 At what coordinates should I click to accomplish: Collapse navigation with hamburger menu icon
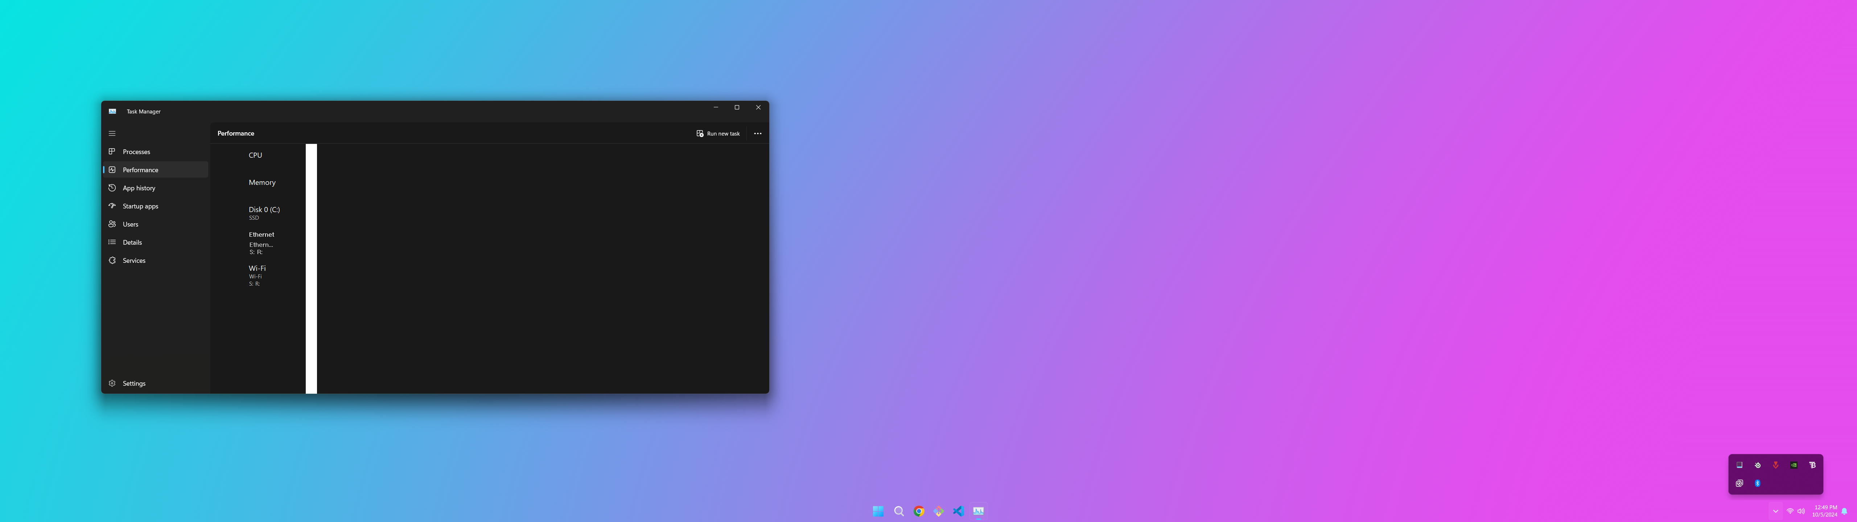coord(112,133)
